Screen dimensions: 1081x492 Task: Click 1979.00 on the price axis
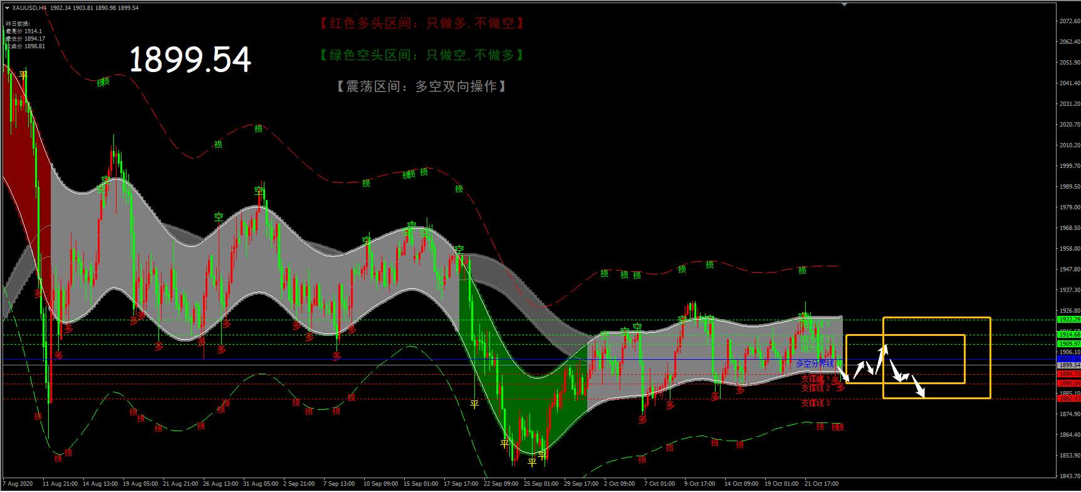coord(1069,207)
